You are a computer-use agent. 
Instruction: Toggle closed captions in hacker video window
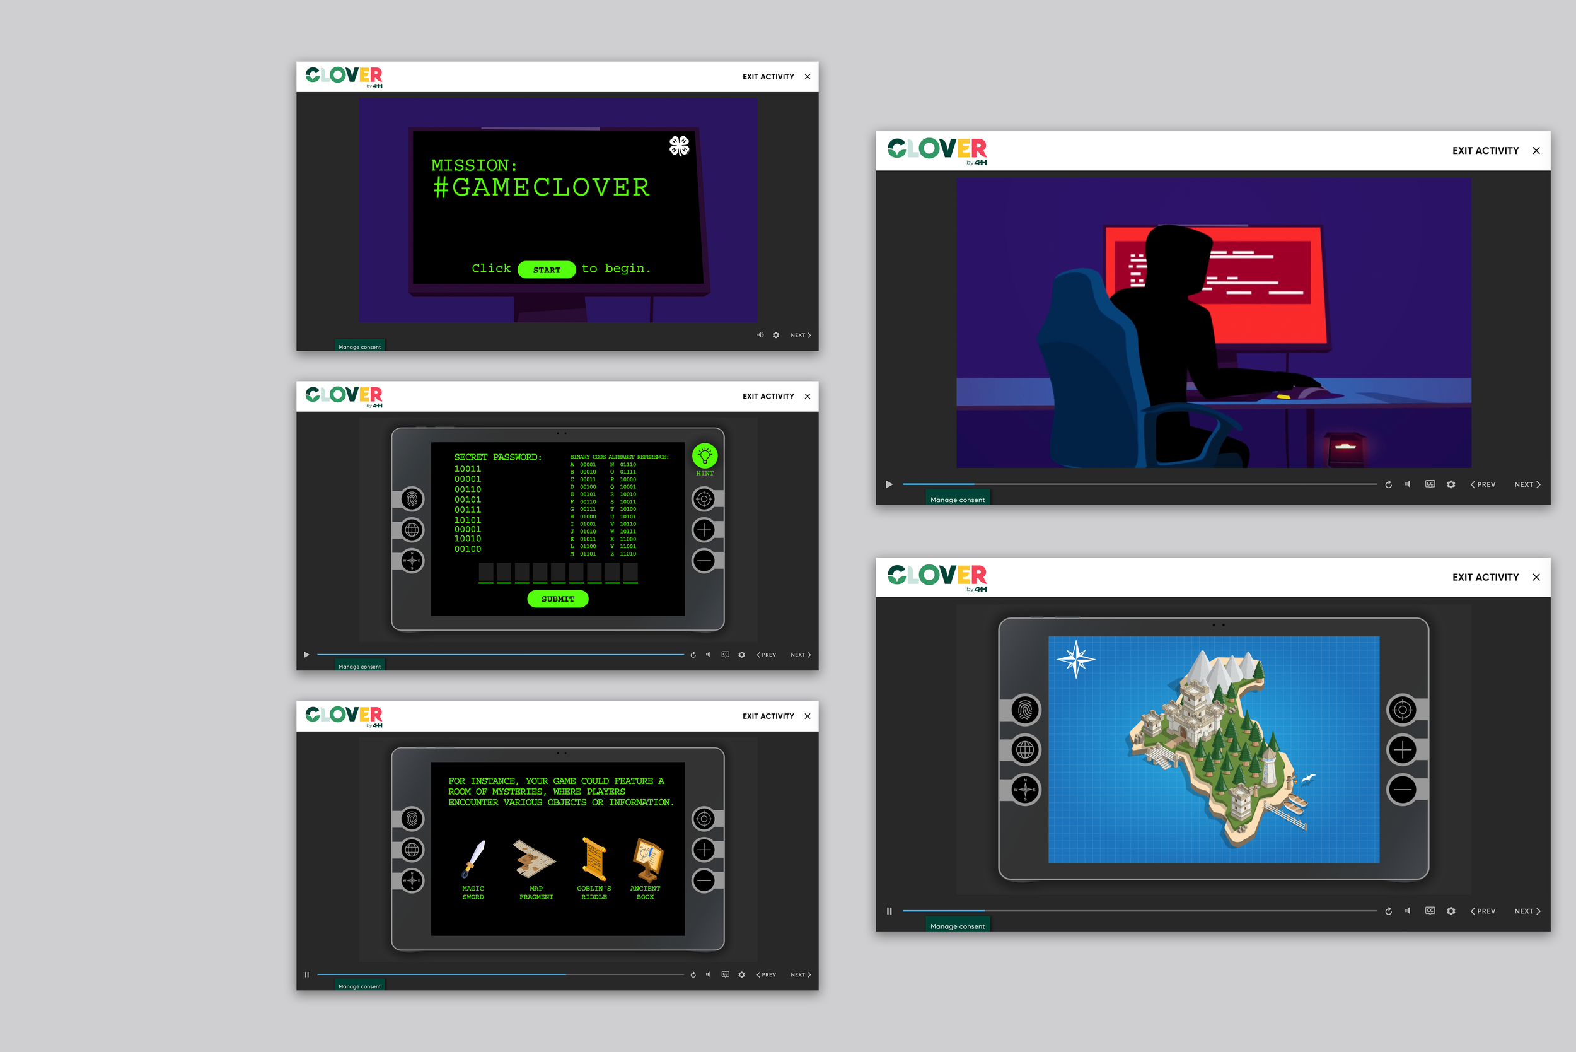pyautogui.click(x=1430, y=484)
